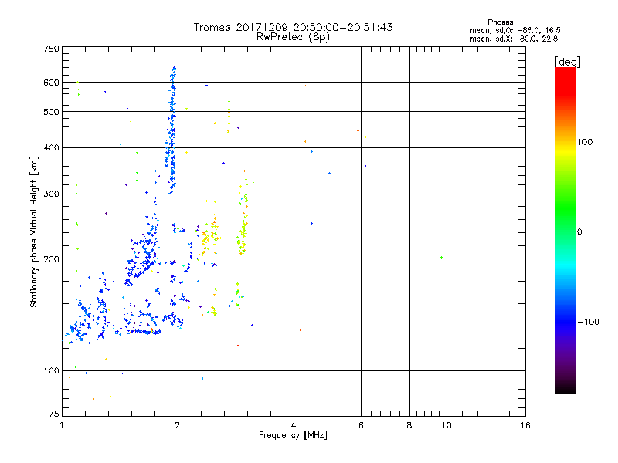Click the y-axis tick label '200'
The image size is (618, 463).
tap(51, 259)
